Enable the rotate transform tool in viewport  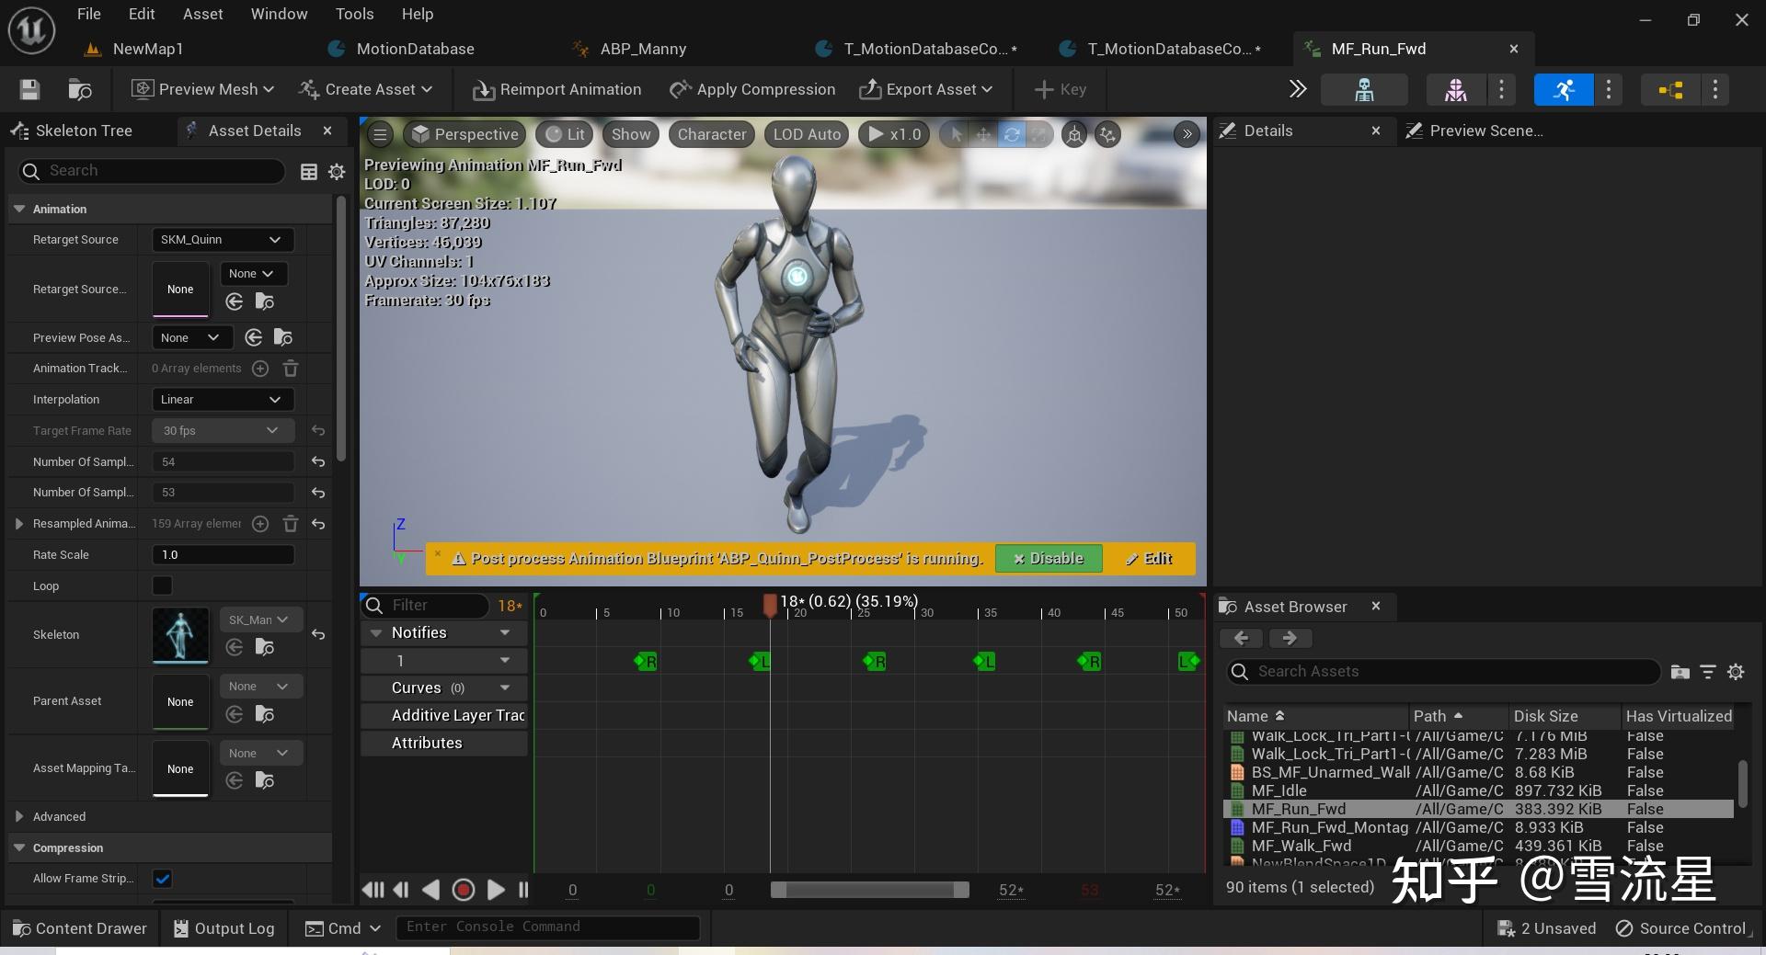[1011, 134]
